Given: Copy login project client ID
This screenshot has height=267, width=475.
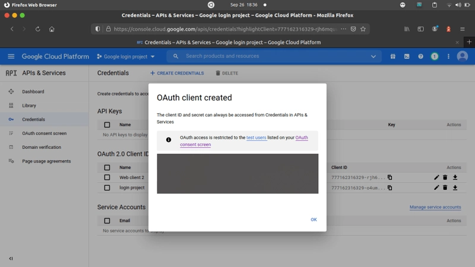Looking at the screenshot, I should click(x=390, y=187).
